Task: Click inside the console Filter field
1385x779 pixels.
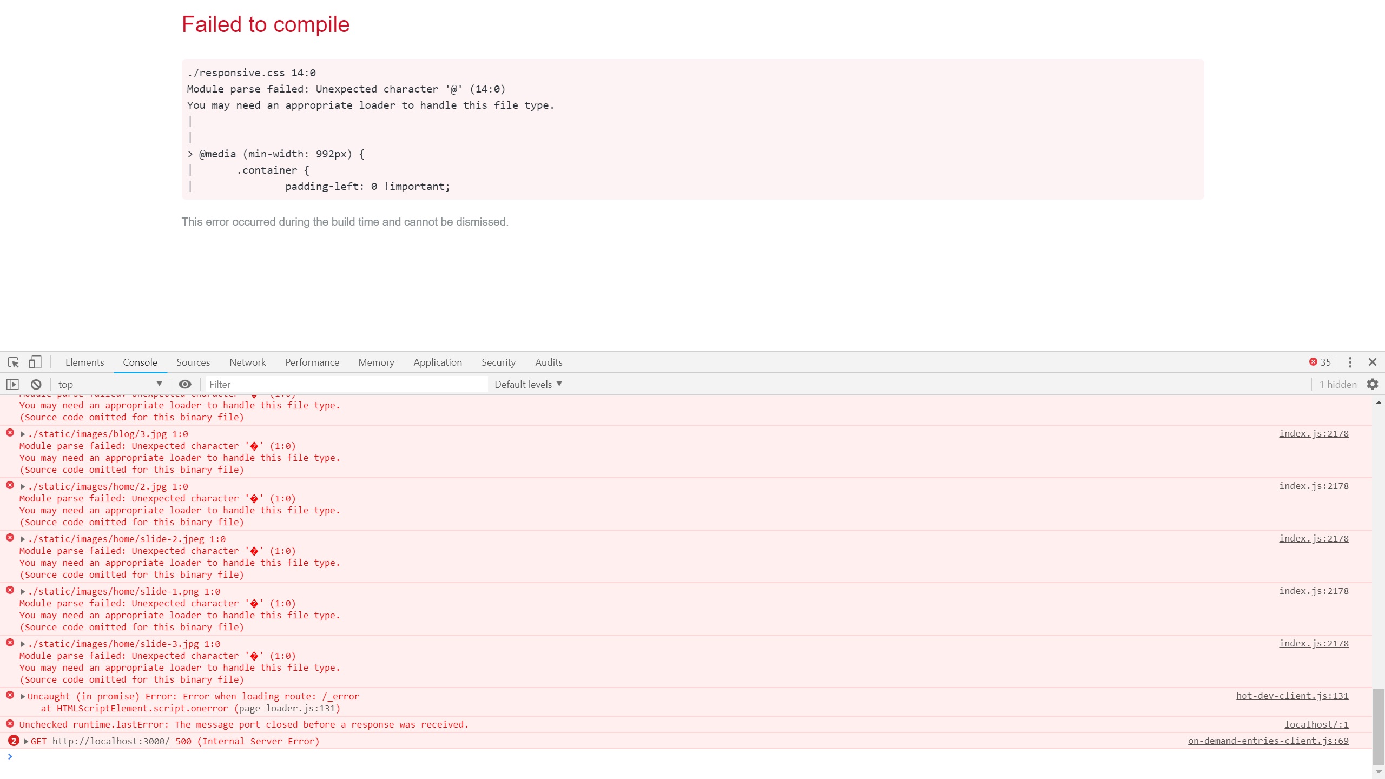Action: 346,384
